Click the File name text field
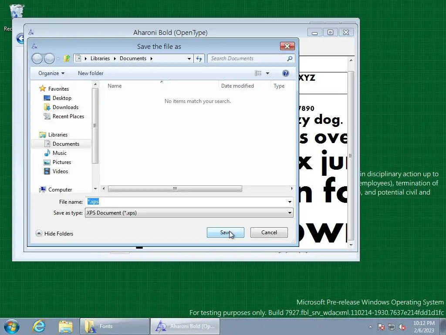Viewport: 446px width, 335px height. point(186,202)
